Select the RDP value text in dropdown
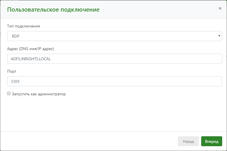Image resolution: width=227 pixels, height=151 pixels. [x=16, y=36]
